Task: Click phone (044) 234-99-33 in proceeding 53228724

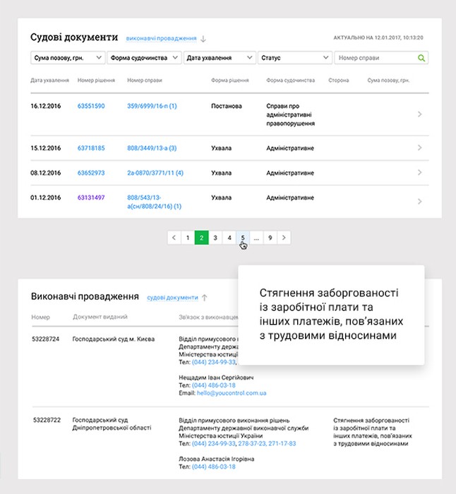Action: pos(214,362)
